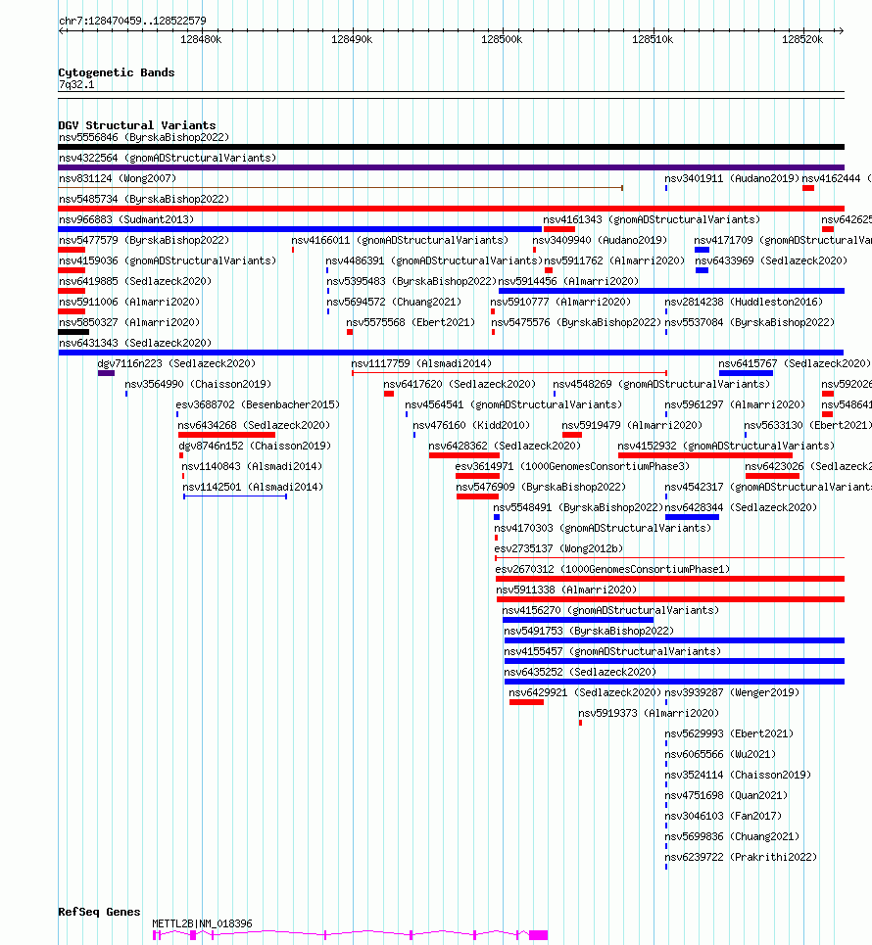Click the 7q32.1 cytogenetic band label
Image resolution: width=872 pixels, height=945 pixels.
[76, 84]
